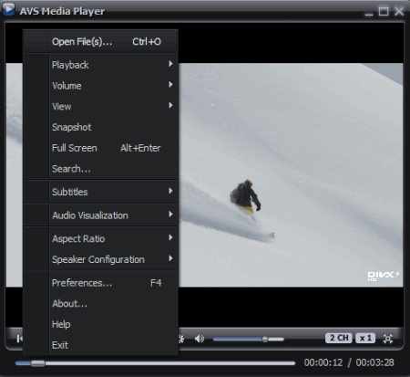This screenshot has height=377, width=410.
Task: Expand the Playback submenu
Action: point(100,65)
